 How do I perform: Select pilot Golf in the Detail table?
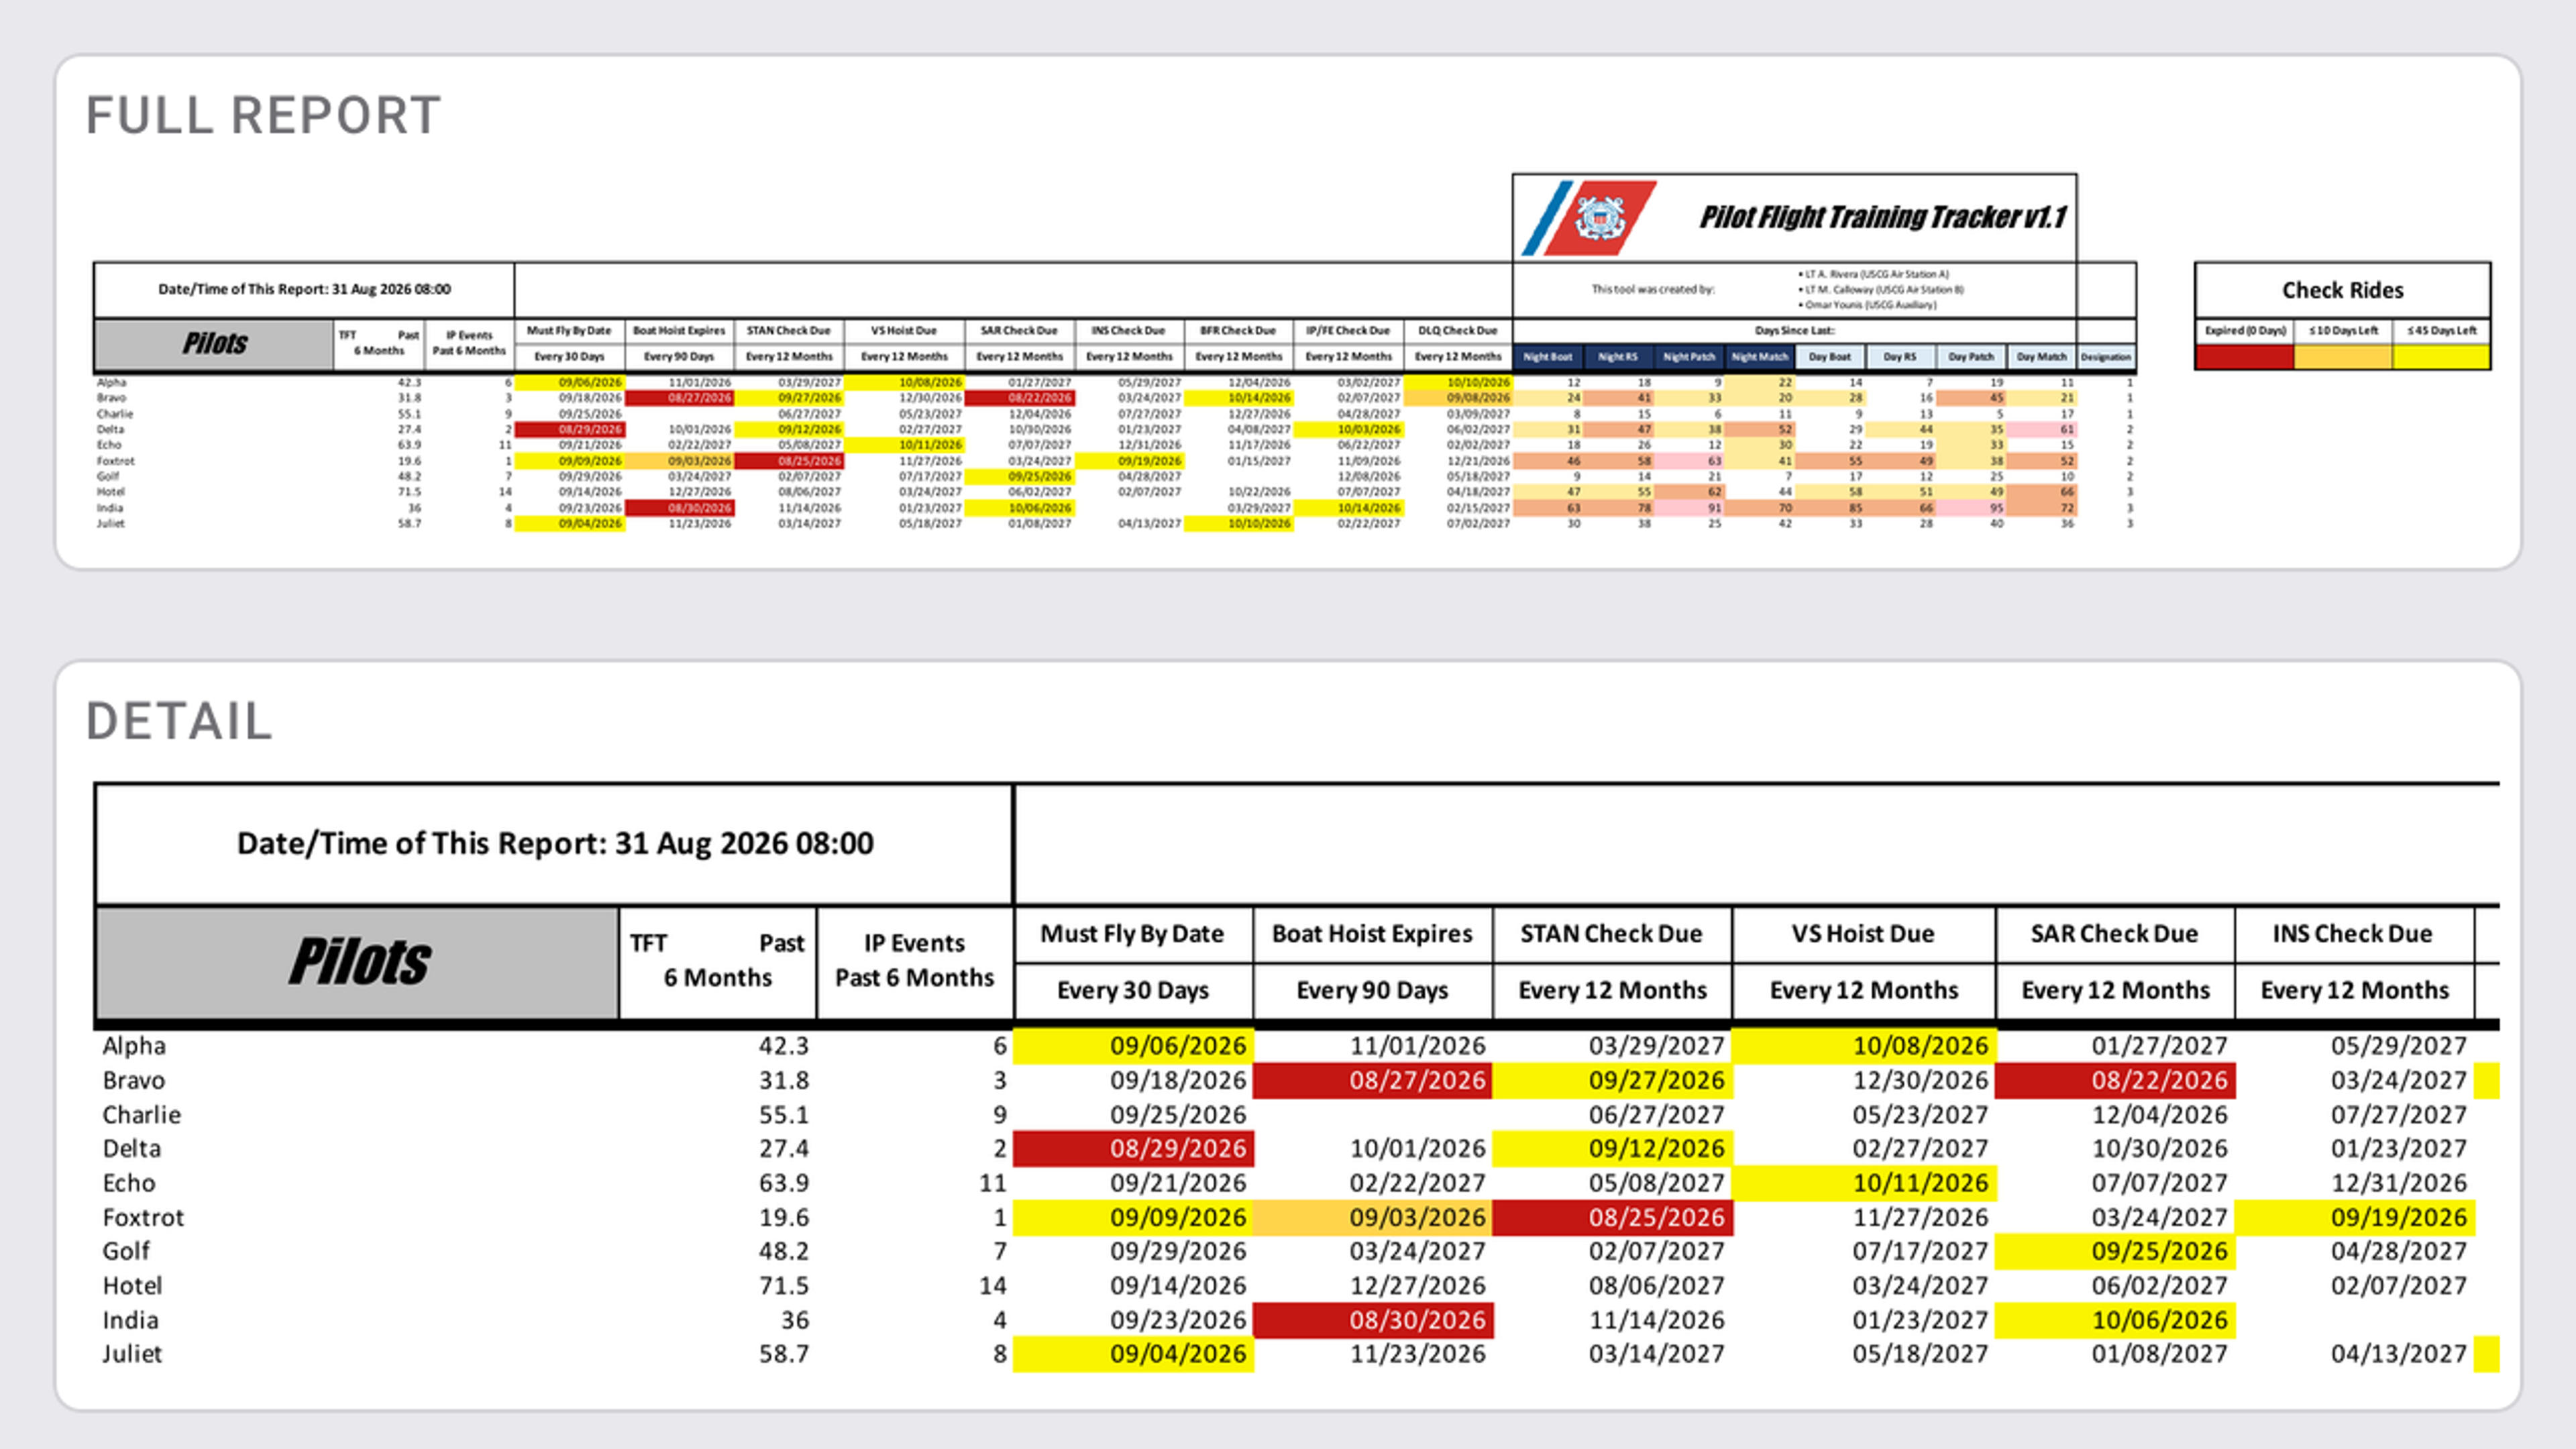[x=126, y=1252]
